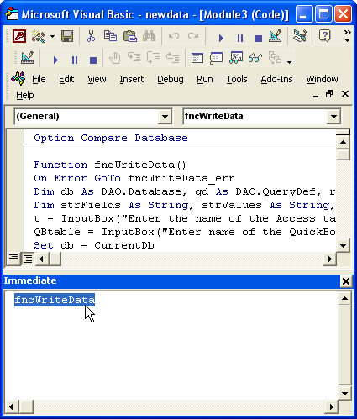
Task: Click the Undo arrow icon
Action: click(174, 36)
